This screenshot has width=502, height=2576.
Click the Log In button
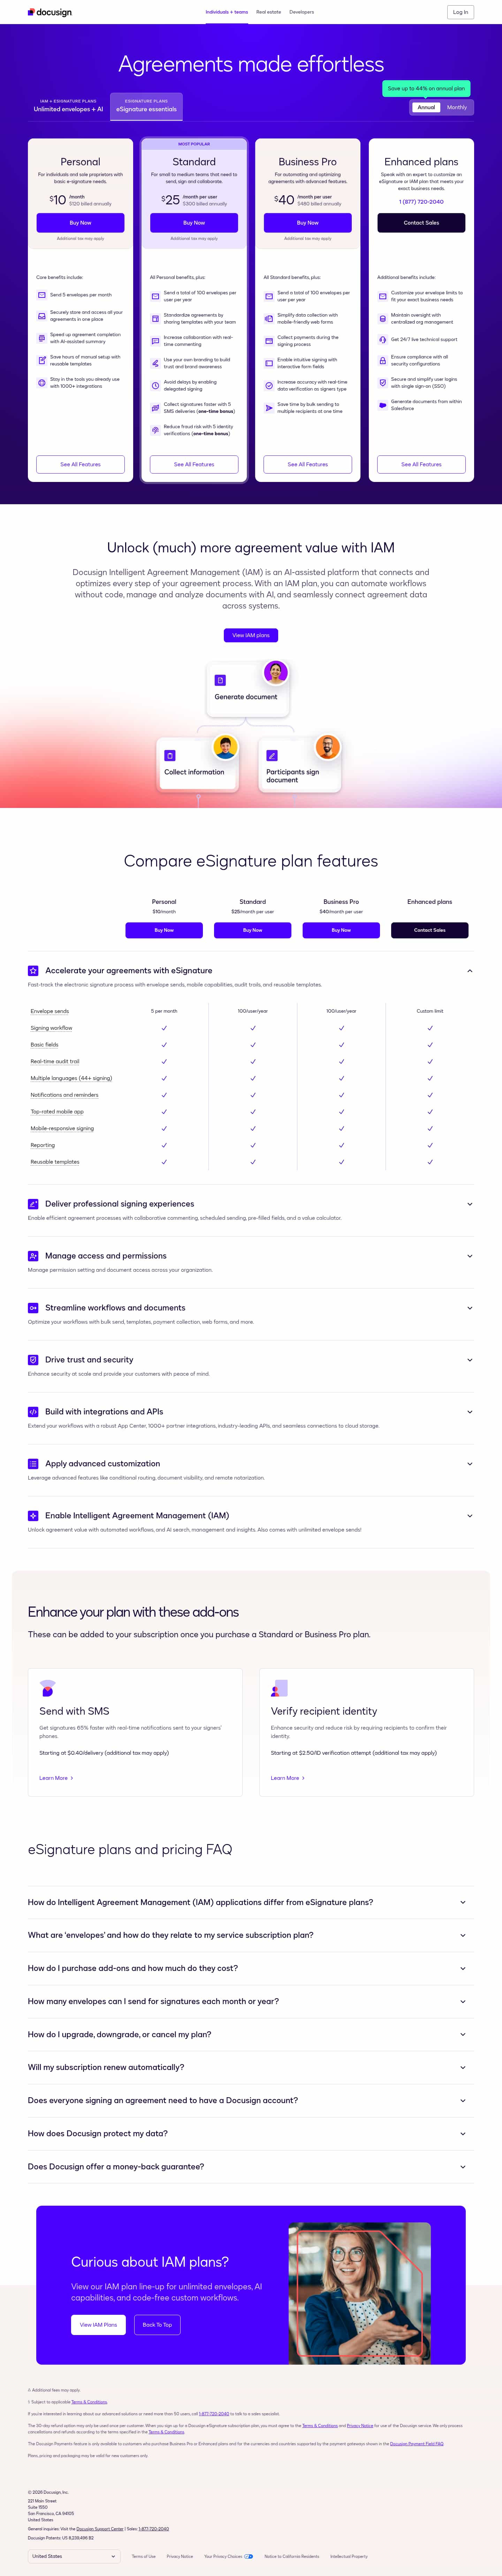460,12
